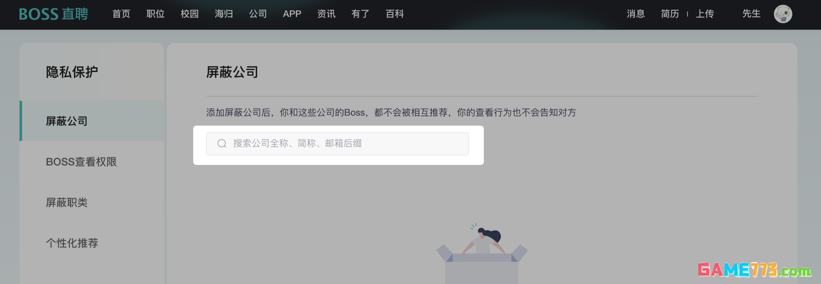Go to 首页 in navigation
821x284 pixels.
(121, 14)
